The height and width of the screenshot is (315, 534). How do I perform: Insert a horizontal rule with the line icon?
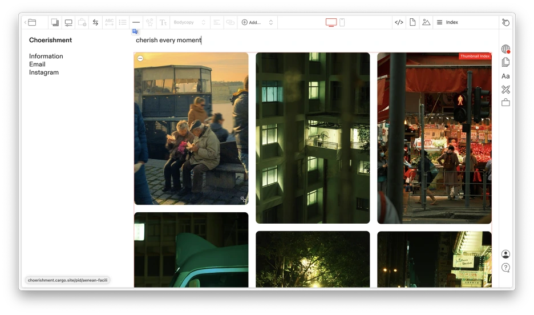tap(136, 22)
